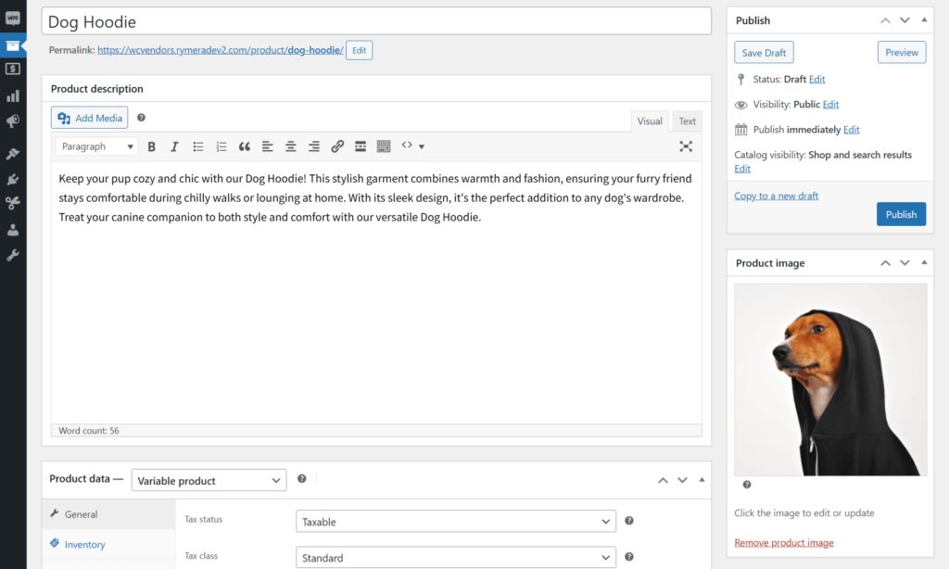Select the Inventory tab in Product data
The image size is (949, 569).
point(84,545)
